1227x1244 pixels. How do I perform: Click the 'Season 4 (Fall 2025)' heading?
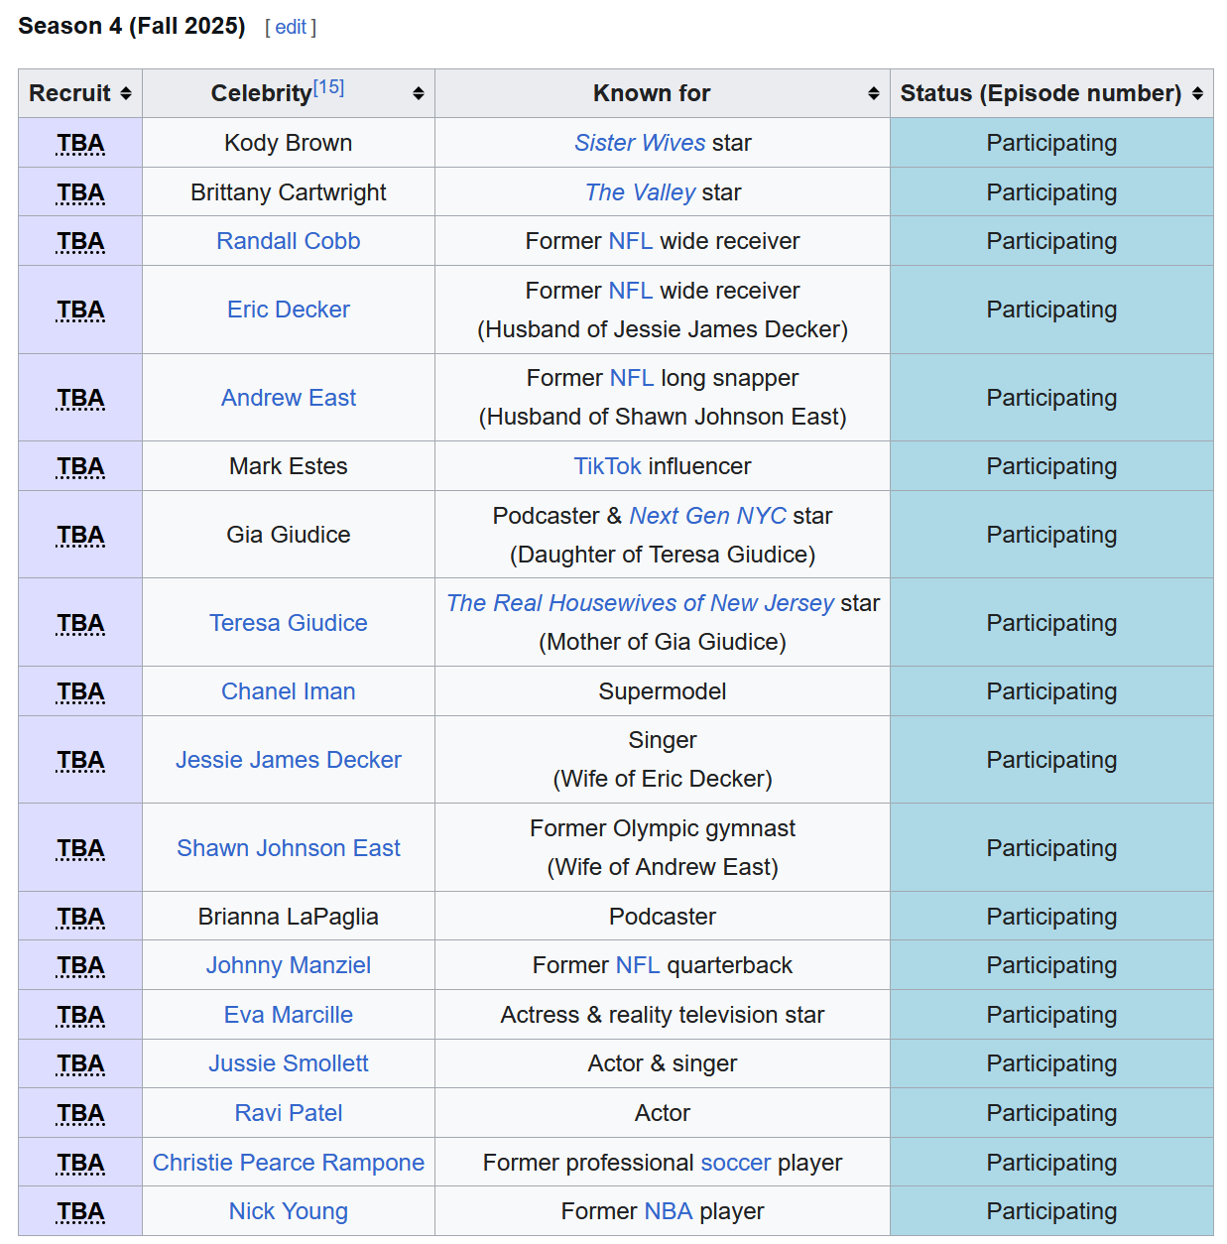pyautogui.click(x=132, y=26)
